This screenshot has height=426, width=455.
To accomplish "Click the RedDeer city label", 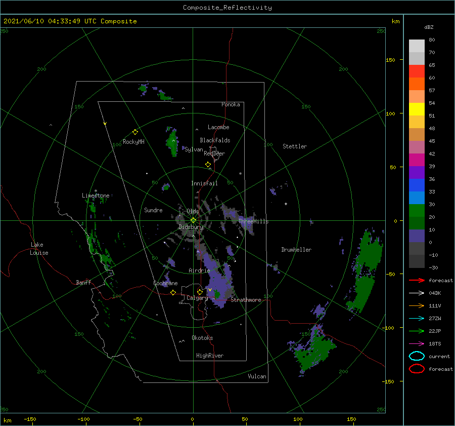I will 214,153.
